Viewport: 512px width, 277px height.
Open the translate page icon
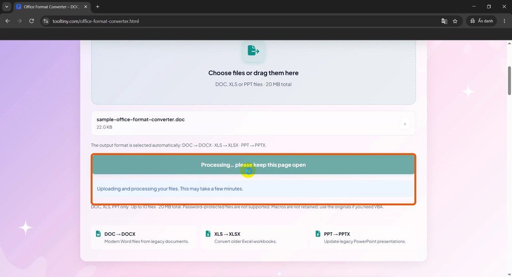(x=444, y=21)
